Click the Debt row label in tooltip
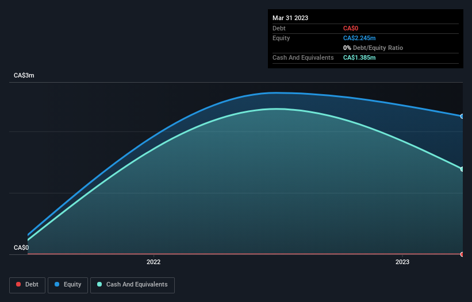Screen dimensions: 472x302 [x=279, y=28]
